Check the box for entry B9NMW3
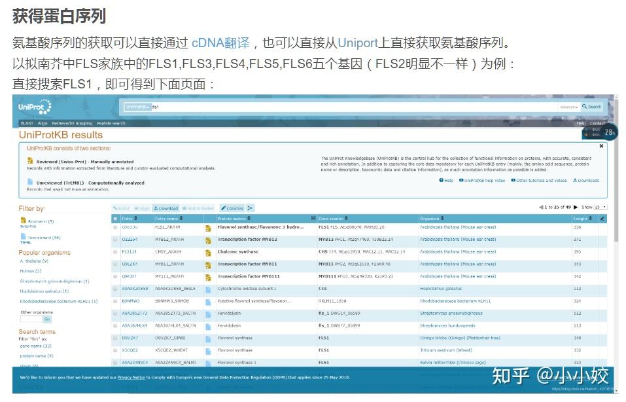The height and width of the screenshot is (402, 626). (x=115, y=301)
